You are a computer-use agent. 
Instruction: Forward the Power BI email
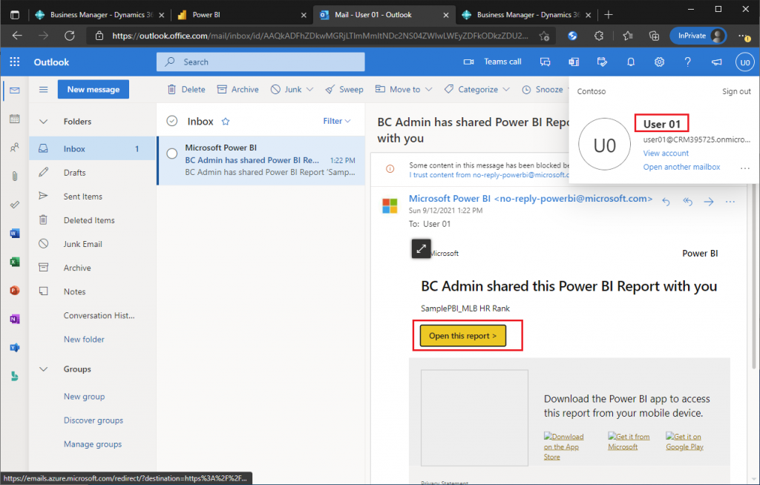pyautogui.click(x=709, y=202)
